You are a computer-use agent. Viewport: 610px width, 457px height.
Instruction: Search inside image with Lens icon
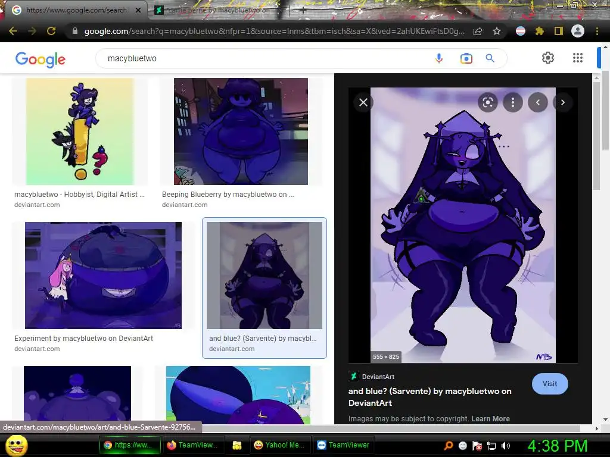point(487,102)
